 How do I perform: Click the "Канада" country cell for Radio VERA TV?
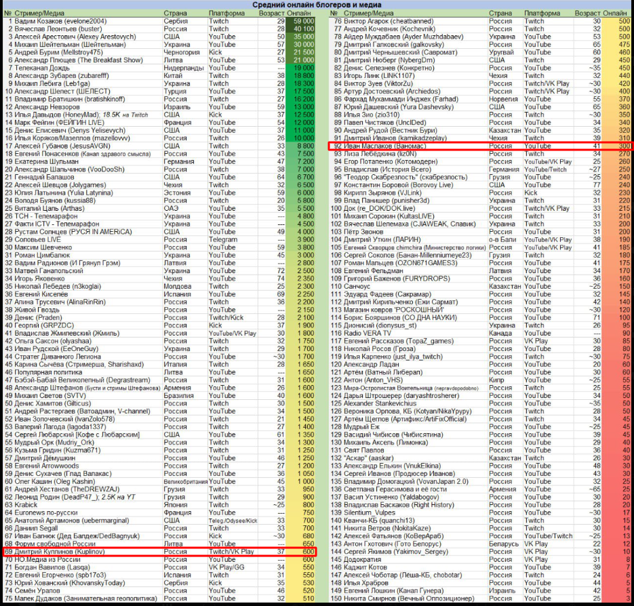click(500, 333)
